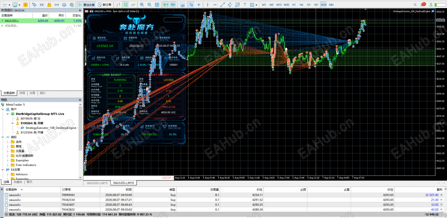Switch timeframe to M1
This screenshot has width=447, height=218.
tap(264, 5)
